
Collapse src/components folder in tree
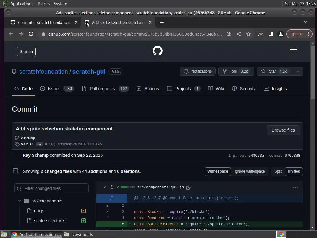tap(19, 201)
